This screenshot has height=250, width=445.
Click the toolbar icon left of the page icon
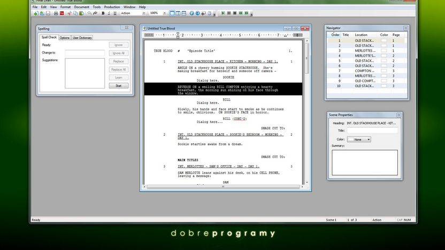point(203,13)
